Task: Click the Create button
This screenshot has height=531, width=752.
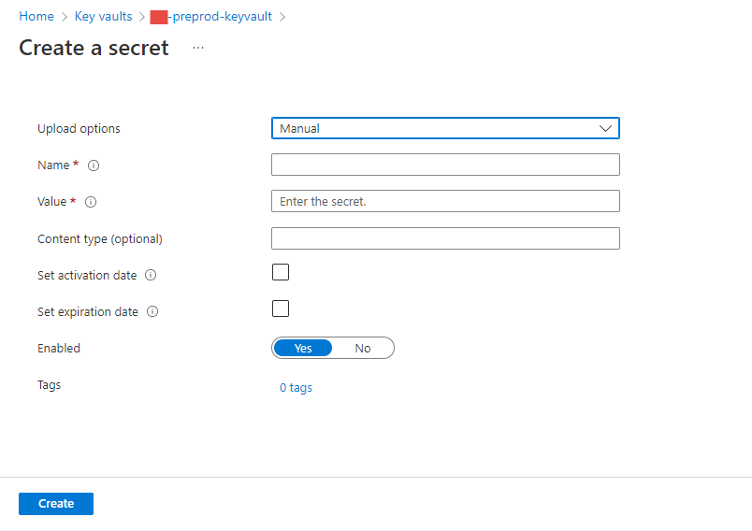Action: 56,504
